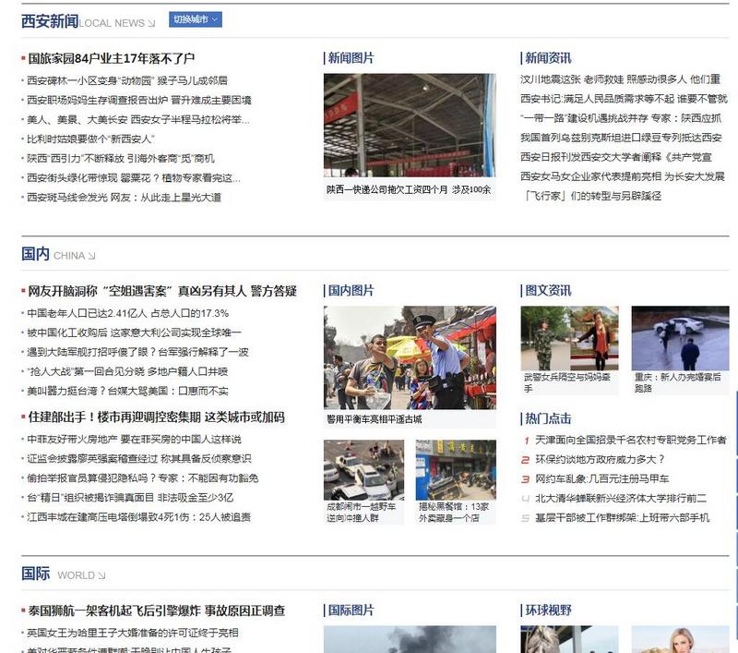The height and width of the screenshot is (653, 738).
Task: Click the 热门点击 column heading
Action: (x=548, y=418)
